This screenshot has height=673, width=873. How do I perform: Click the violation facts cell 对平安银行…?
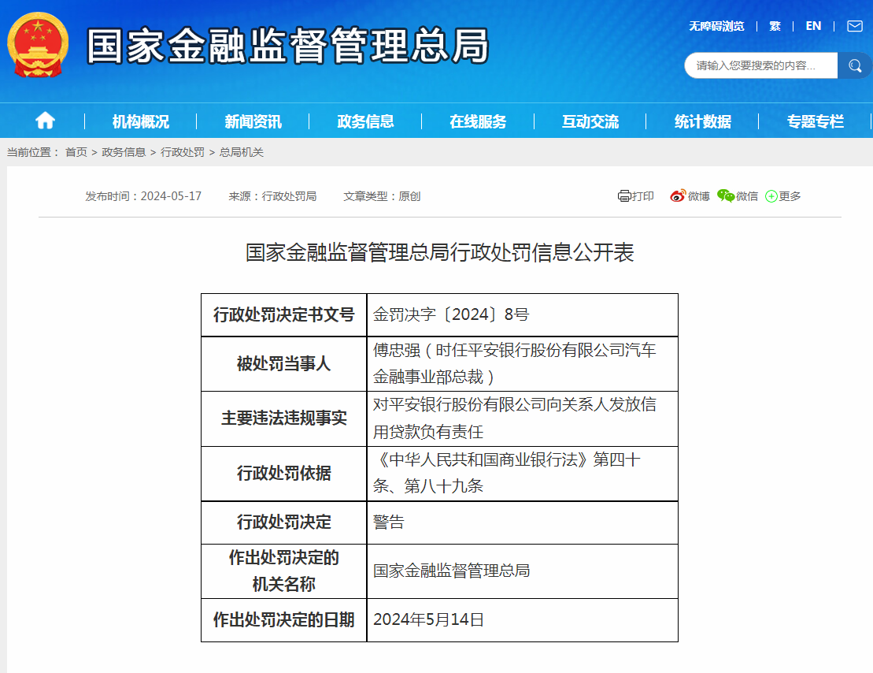pos(522,418)
